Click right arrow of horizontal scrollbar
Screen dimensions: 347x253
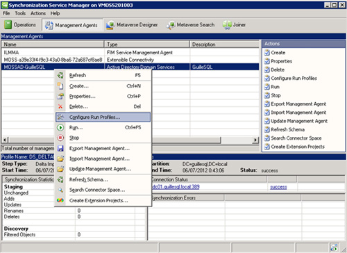tap(255, 140)
